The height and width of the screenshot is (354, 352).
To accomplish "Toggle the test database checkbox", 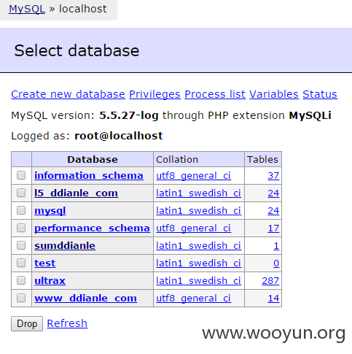I will pyautogui.click(x=21, y=263).
